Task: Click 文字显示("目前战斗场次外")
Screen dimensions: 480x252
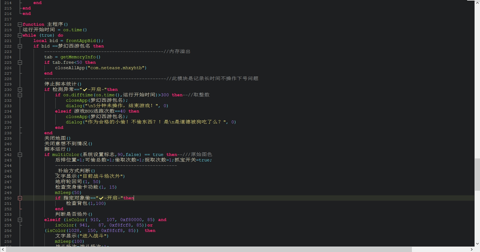Action: (x=90, y=176)
